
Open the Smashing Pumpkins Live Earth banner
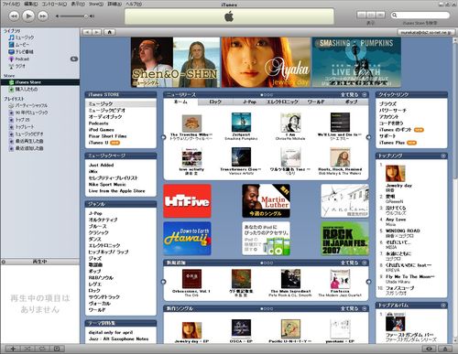pyautogui.click(x=356, y=62)
